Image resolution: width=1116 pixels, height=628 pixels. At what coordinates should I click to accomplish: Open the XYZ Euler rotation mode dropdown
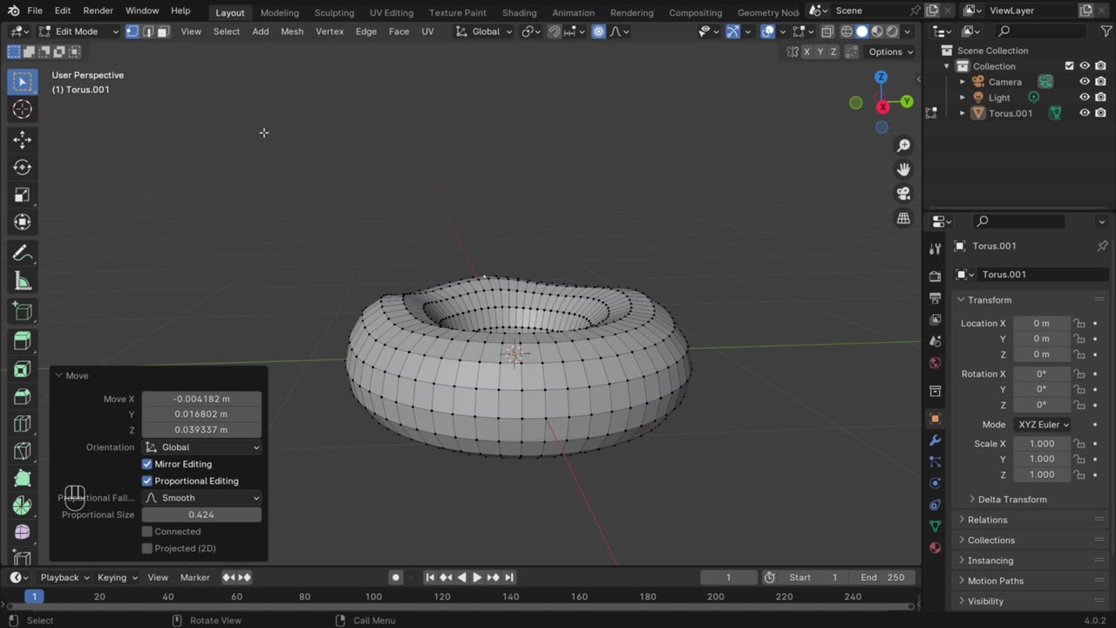[1042, 425]
